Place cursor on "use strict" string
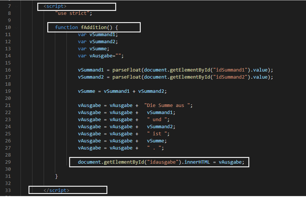The height and width of the screenshot is (197, 306). tap(73, 13)
